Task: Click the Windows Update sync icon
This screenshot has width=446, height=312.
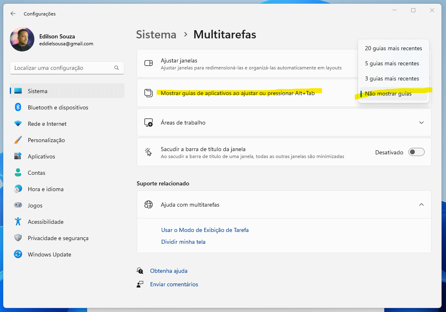Action: point(18,254)
